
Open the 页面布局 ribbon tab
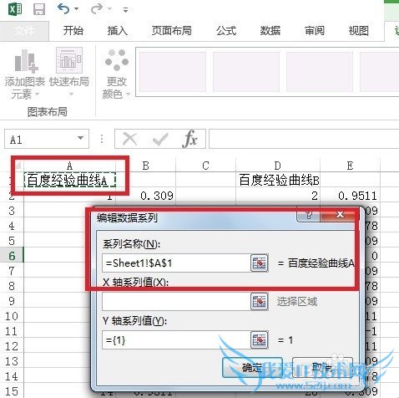click(x=172, y=30)
